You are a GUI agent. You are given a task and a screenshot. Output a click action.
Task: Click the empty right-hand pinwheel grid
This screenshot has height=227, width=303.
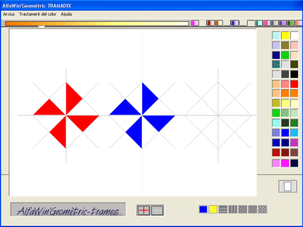click(218, 115)
